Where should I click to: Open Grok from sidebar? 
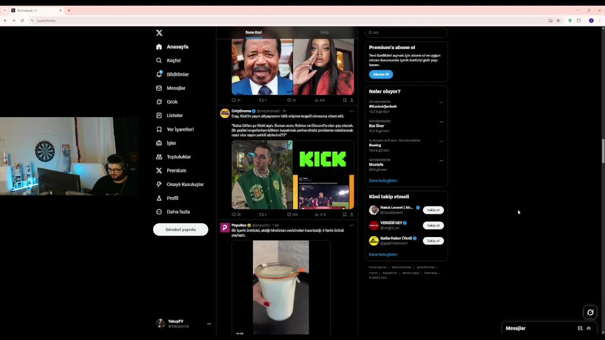coord(167,102)
